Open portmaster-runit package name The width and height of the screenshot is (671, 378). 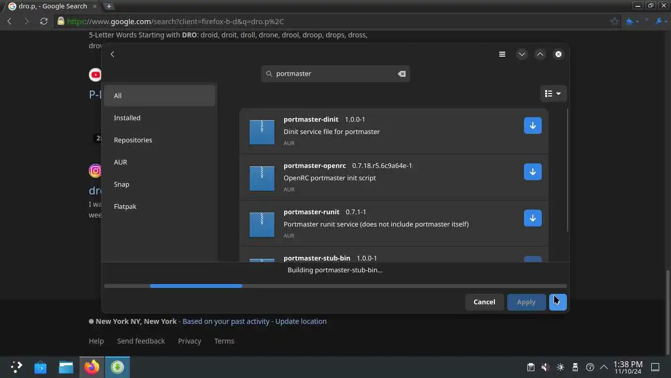tap(311, 212)
